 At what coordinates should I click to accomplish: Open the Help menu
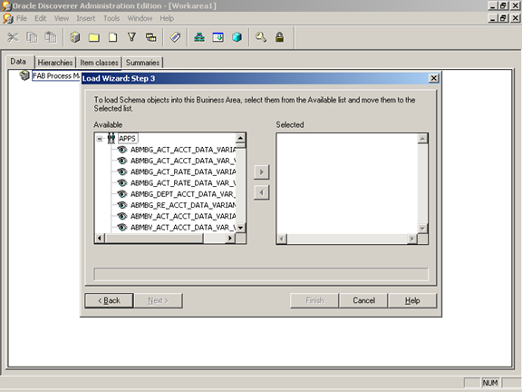pos(167,18)
